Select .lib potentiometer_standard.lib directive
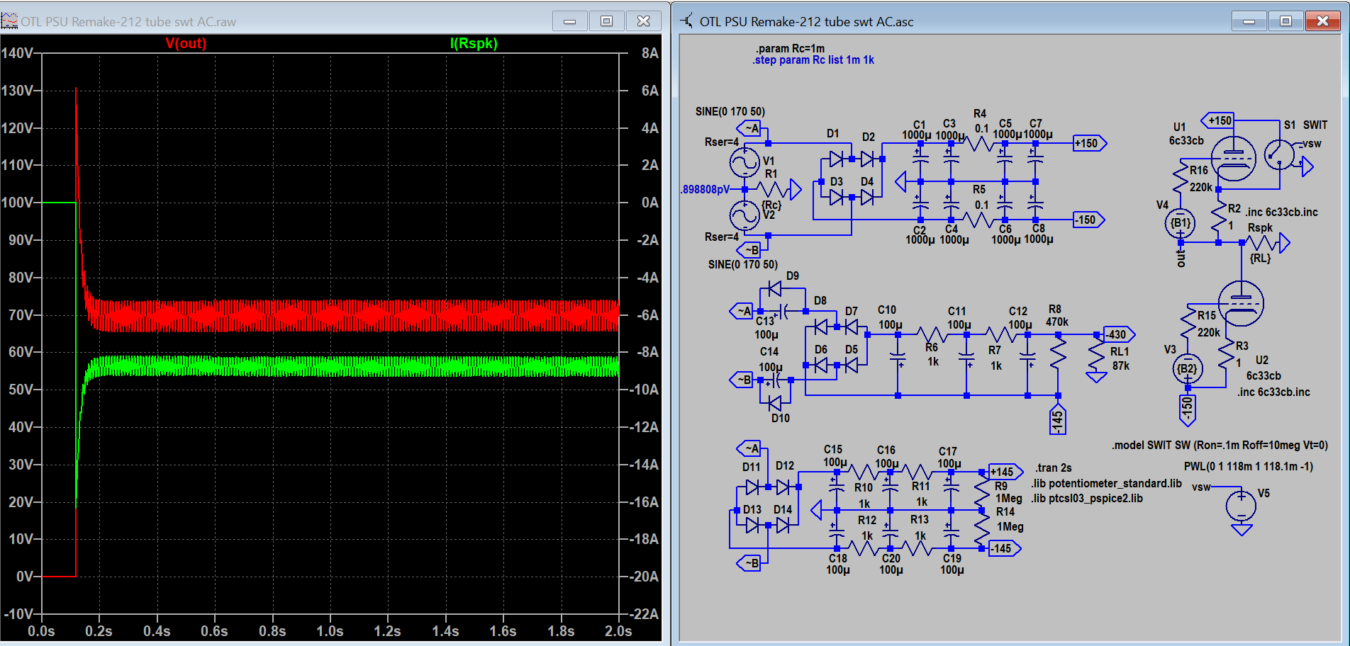 coord(1106,484)
